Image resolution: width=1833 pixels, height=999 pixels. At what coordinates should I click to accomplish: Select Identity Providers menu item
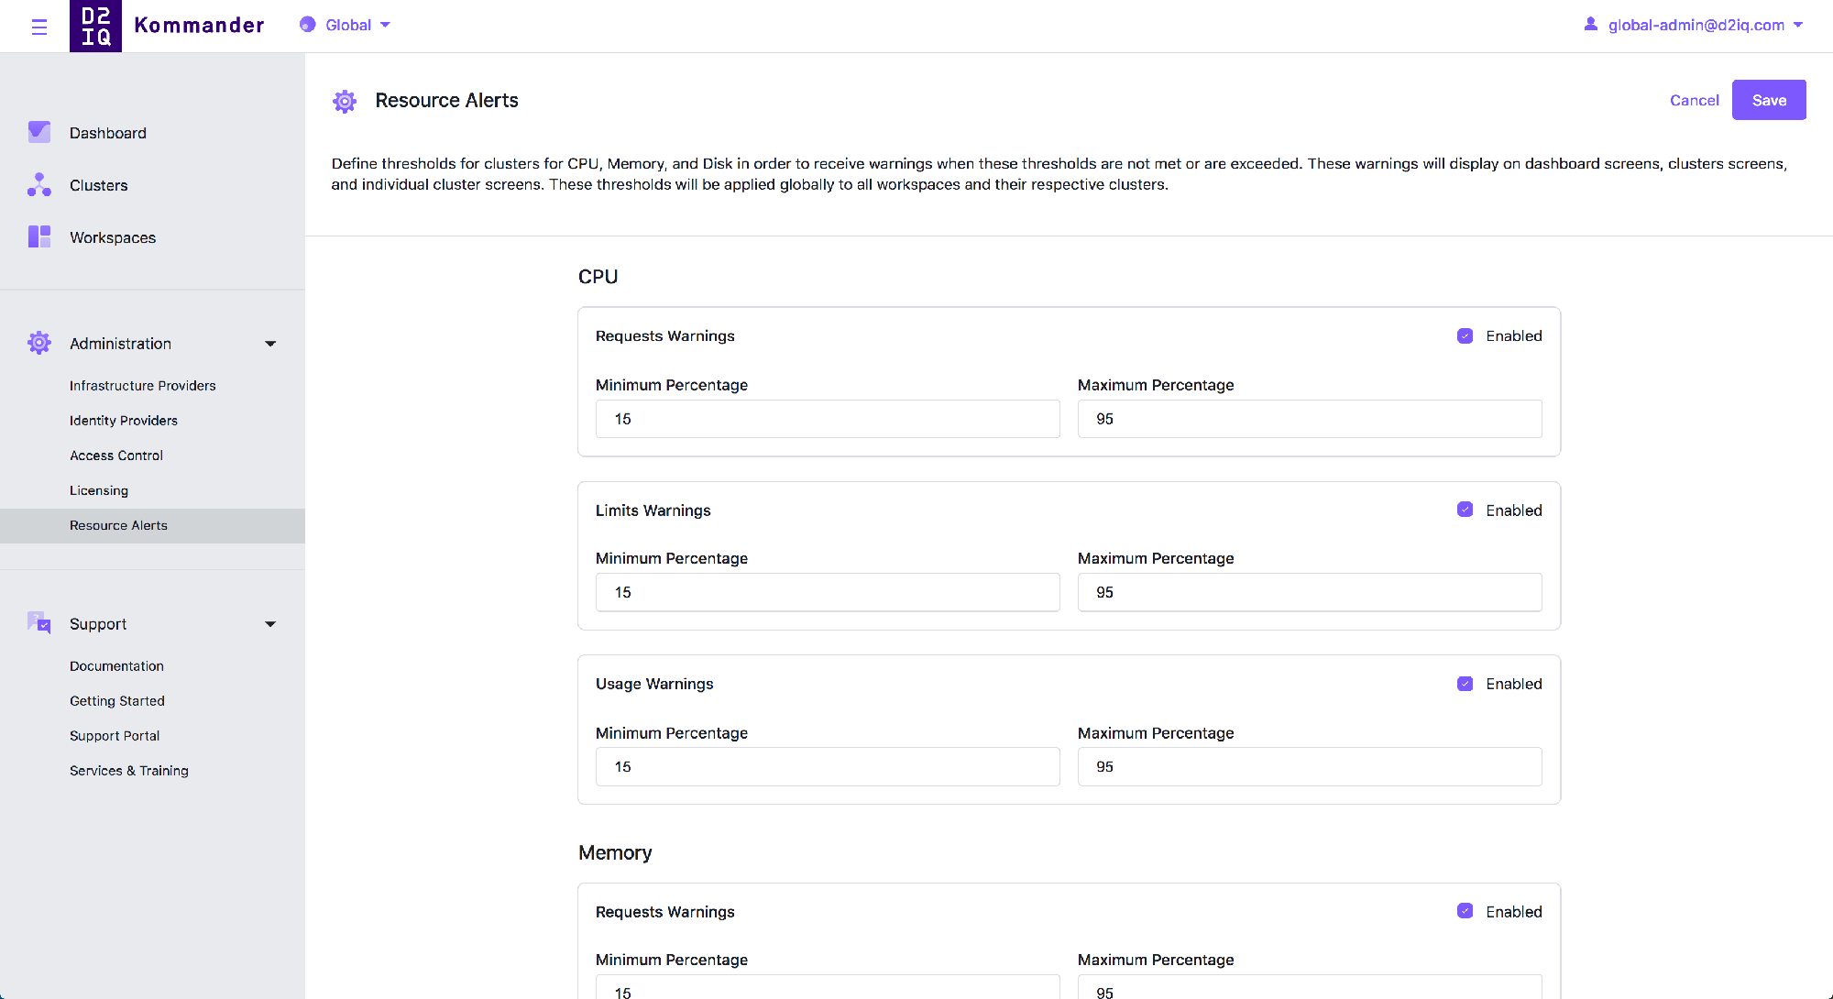[x=125, y=420]
